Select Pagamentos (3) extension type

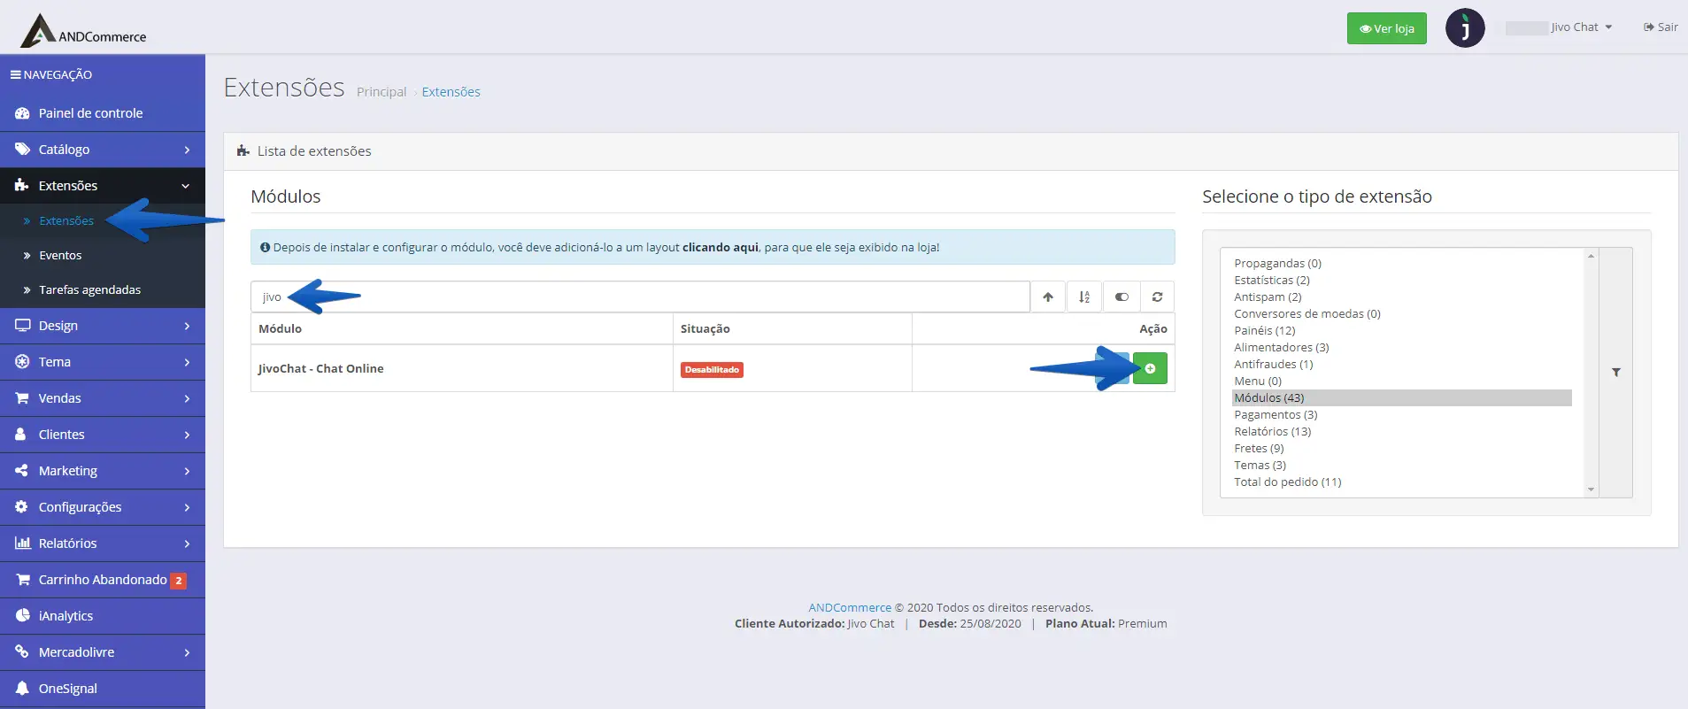coord(1276,415)
